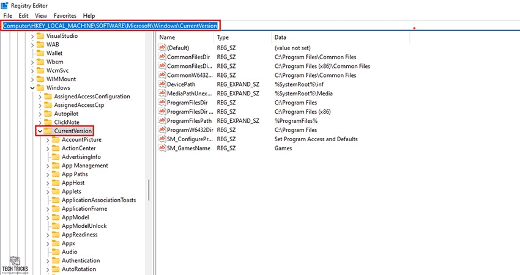Click the registry path address bar
This screenshot has height=275, width=520.
point(259,26)
